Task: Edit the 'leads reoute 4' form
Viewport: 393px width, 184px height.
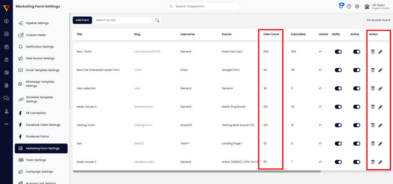Action: point(380,107)
